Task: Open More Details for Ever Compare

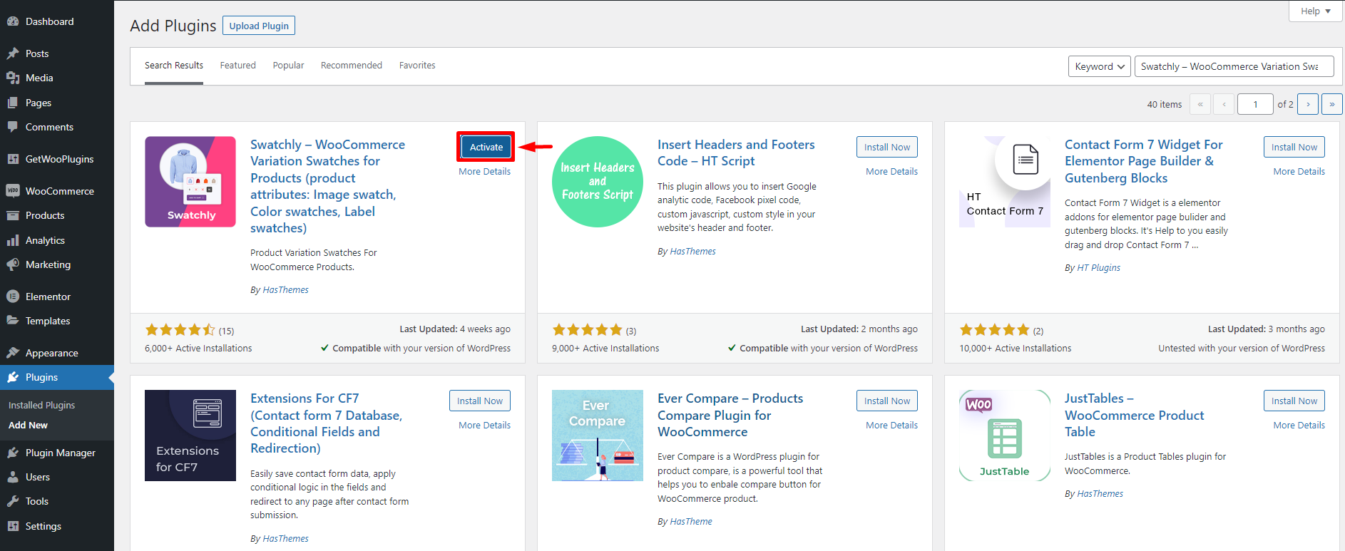Action: point(891,426)
